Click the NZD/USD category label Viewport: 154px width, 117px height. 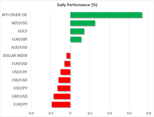pos(20,23)
